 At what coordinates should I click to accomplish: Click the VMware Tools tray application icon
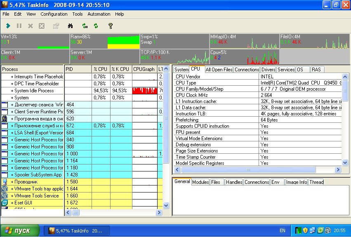(5, 189)
